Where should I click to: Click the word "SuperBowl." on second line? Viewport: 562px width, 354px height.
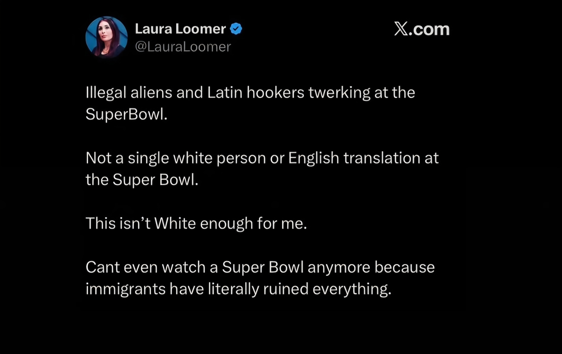click(x=126, y=114)
